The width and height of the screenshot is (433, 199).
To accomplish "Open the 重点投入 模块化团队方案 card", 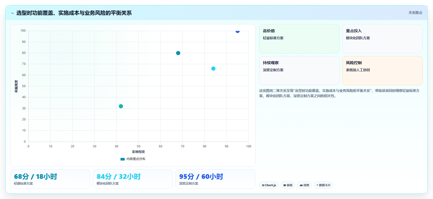I will coord(382,39).
